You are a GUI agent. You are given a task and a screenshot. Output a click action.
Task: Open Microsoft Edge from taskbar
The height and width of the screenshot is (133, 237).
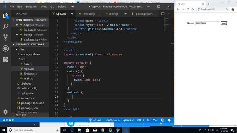click(72, 130)
